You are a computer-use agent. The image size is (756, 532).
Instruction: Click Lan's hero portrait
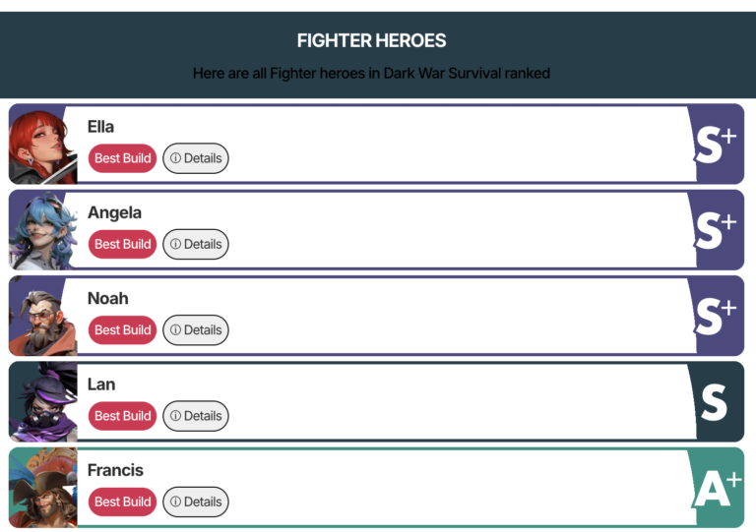42,401
